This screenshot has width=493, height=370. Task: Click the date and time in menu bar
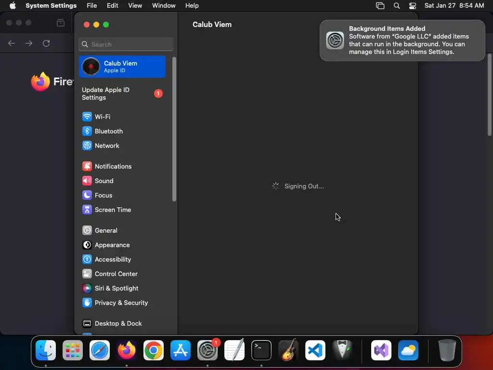pyautogui.click(x=454, y=6)
